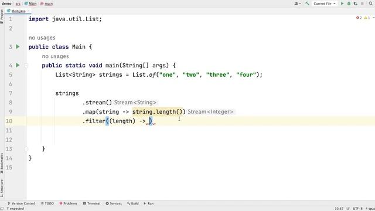Click the "')' expected" status message

(x=15, y=209)
